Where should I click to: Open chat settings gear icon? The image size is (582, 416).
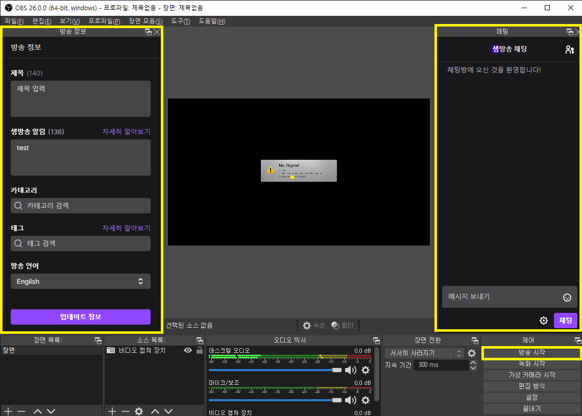pyautogui.click(x=543, y=320)
